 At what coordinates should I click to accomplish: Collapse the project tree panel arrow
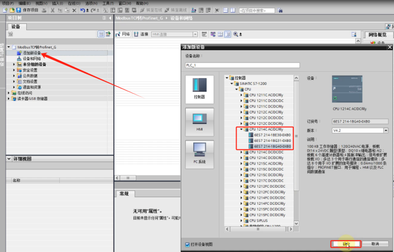(110, 18)
